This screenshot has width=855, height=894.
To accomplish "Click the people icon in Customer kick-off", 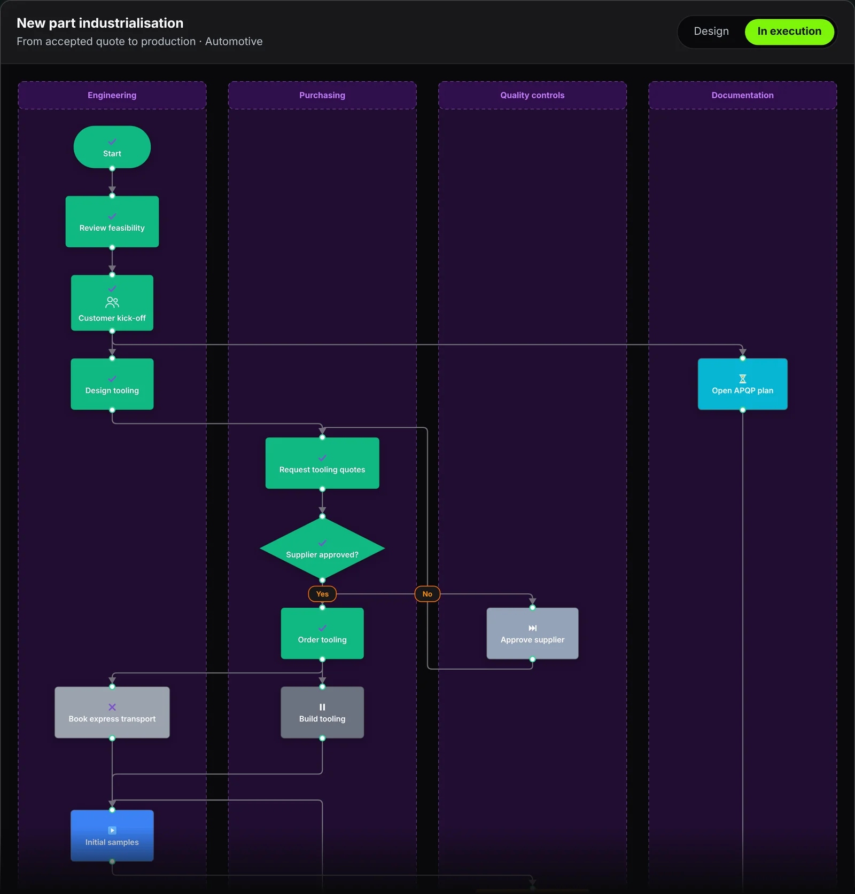I will click(112, 302).
